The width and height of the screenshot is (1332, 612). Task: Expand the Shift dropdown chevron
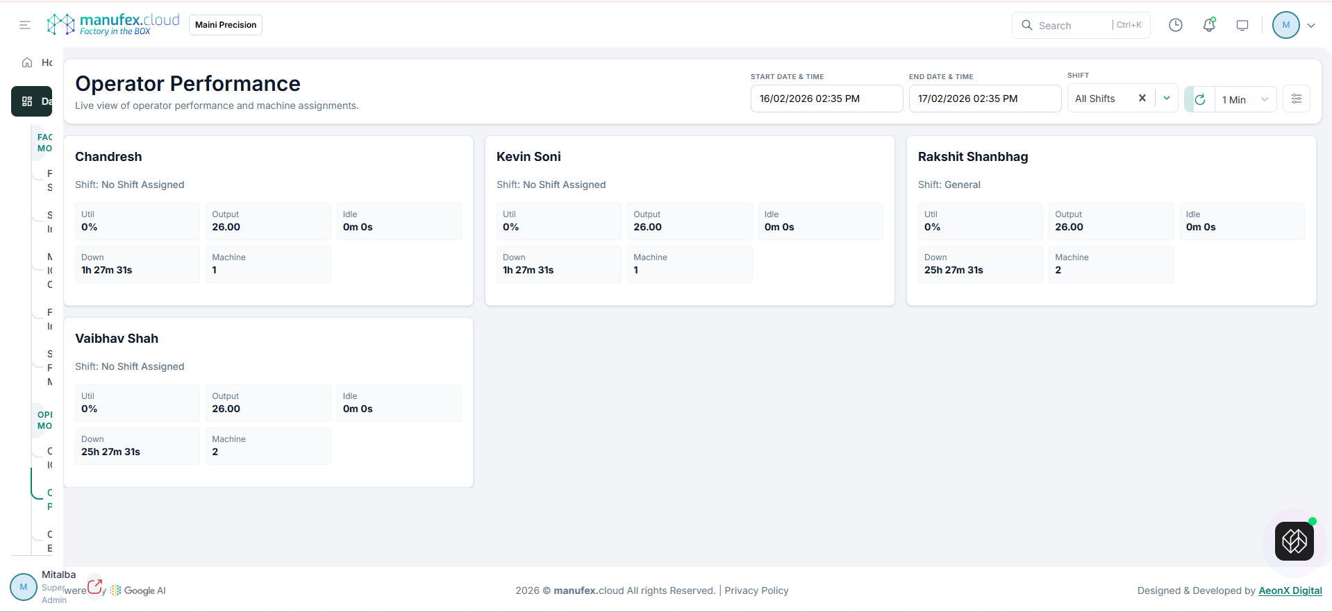1167,99
